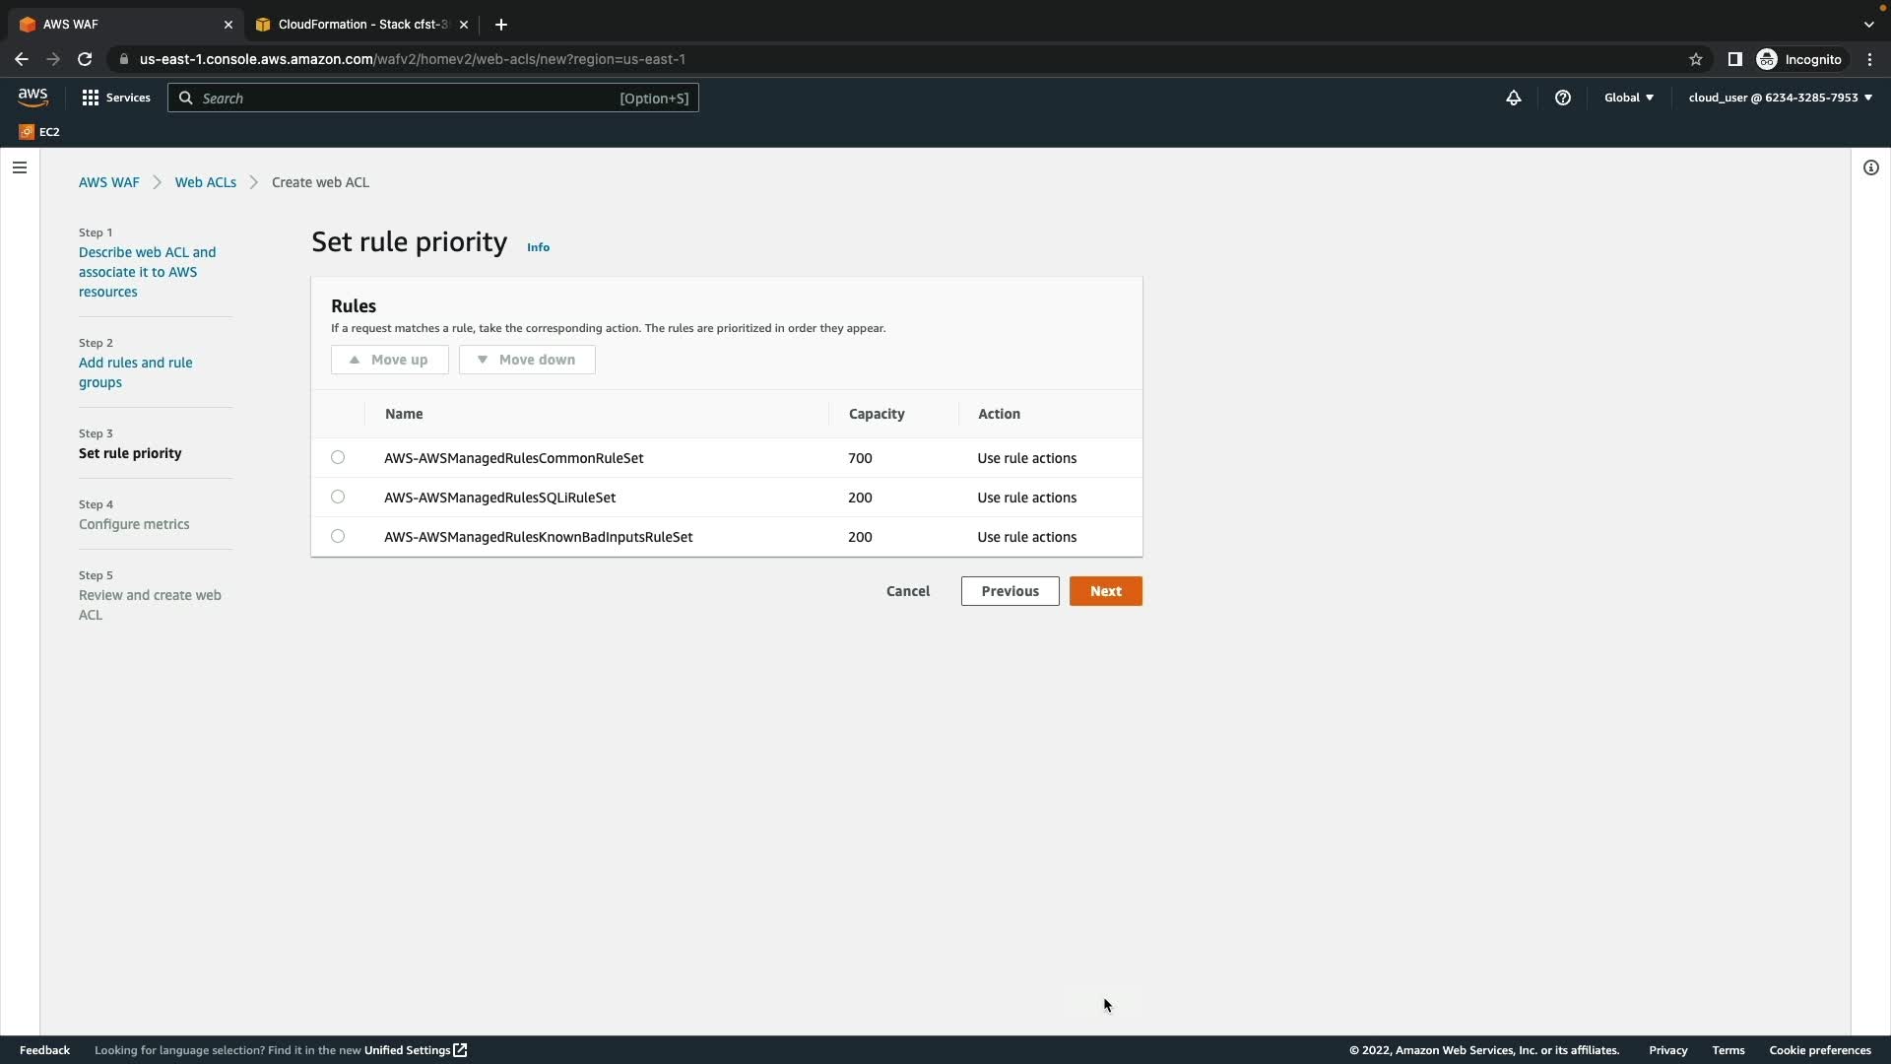Bookmark this page with the star icon

click(x=1695, y=59)
